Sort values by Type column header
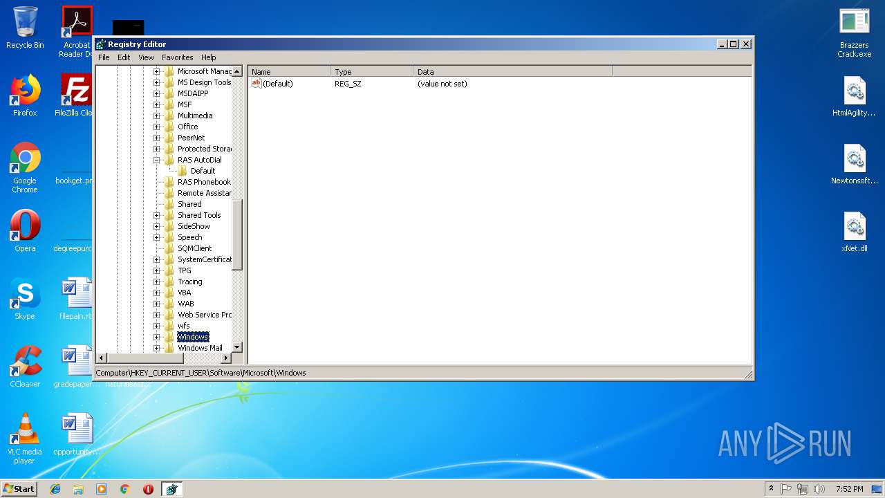Viewport: 885px width, 498px height. (x=372, y=71)
